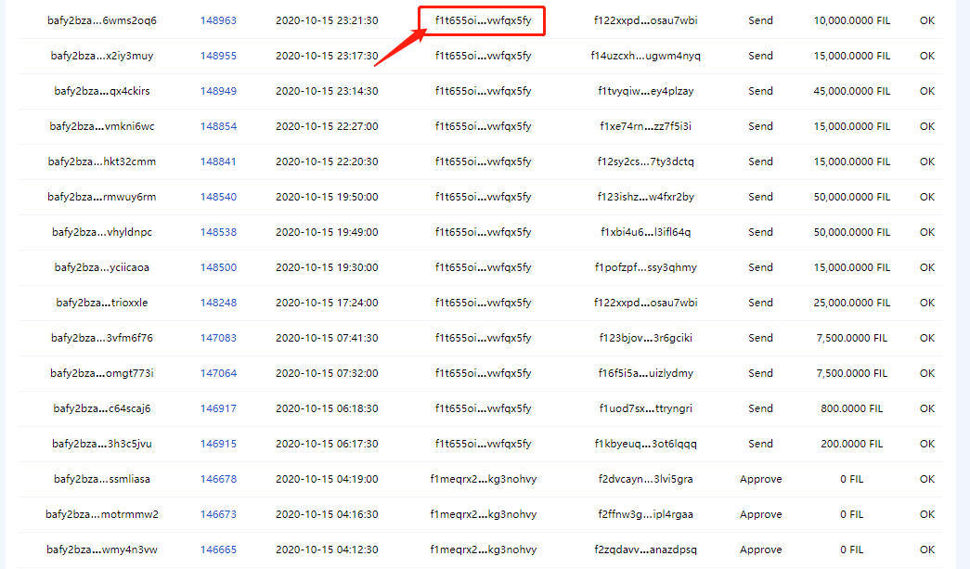Image resolution: width=970 pixels, height=569 pixels.
Task: Open sender address f1meqrx2...kg3nohvy
Action: pyautogui.click(x=482, y=479)
